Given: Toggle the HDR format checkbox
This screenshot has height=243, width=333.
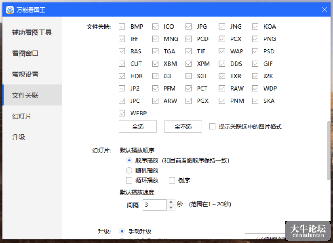Looking at the screenshot, I should tap(122, 76).
